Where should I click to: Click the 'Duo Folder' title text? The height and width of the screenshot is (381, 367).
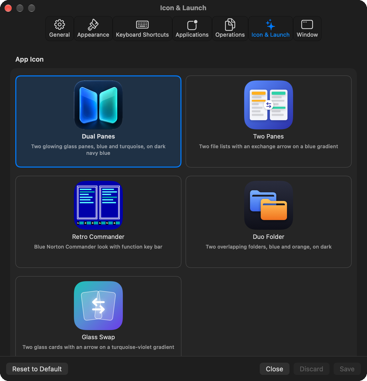point(269,237)
